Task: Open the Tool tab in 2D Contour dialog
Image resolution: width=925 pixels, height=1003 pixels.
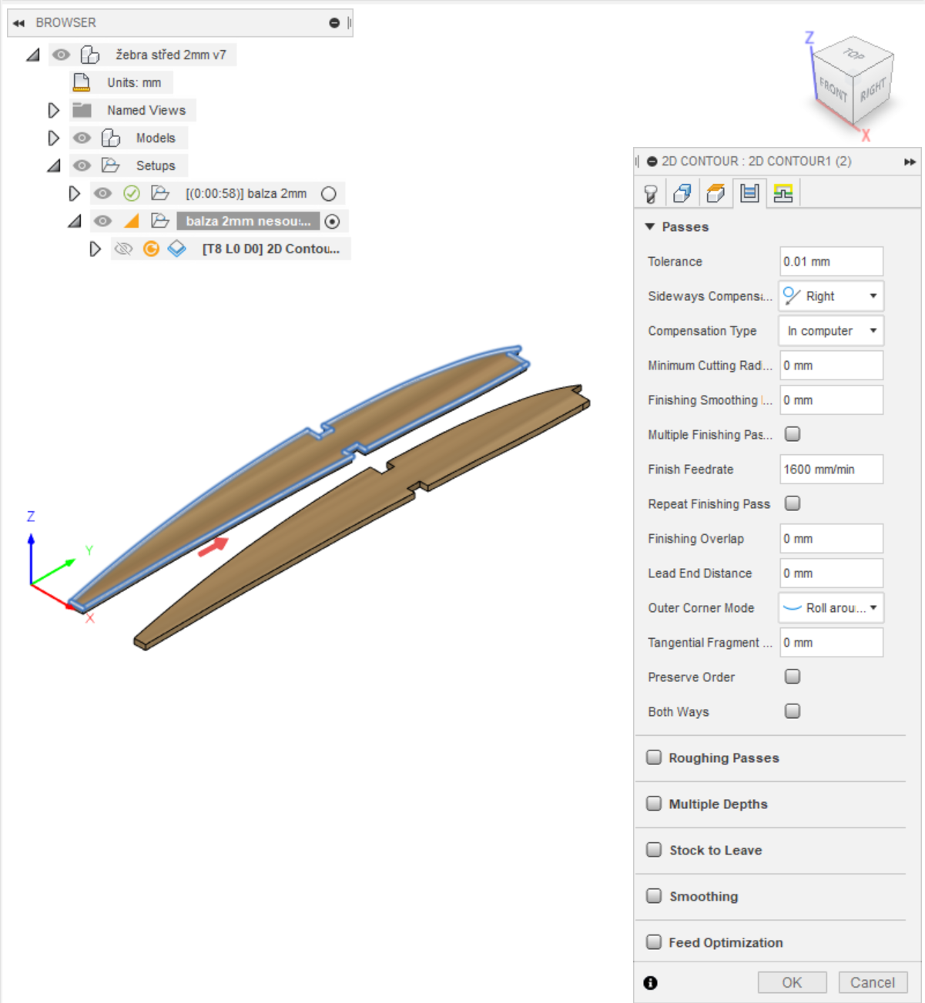Action: (x=651, y=193)
